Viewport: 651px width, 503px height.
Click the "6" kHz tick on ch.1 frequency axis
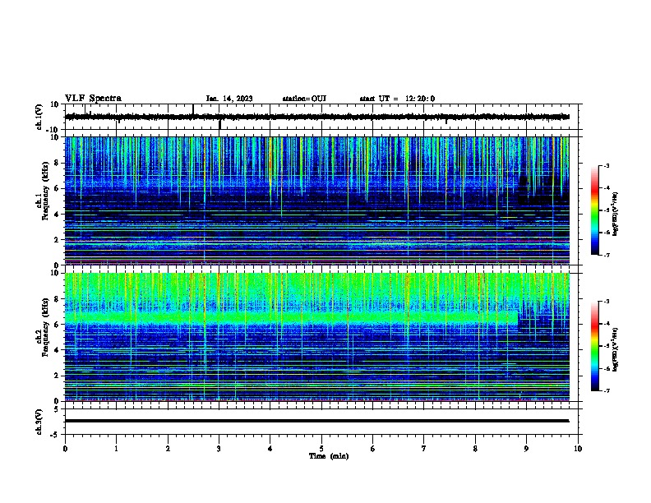click(x=57, y=188)
